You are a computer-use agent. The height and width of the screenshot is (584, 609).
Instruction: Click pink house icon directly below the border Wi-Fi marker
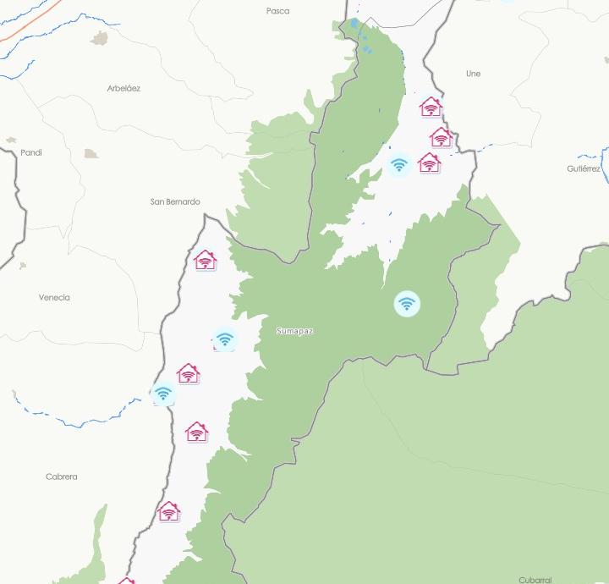pos(197,432)
